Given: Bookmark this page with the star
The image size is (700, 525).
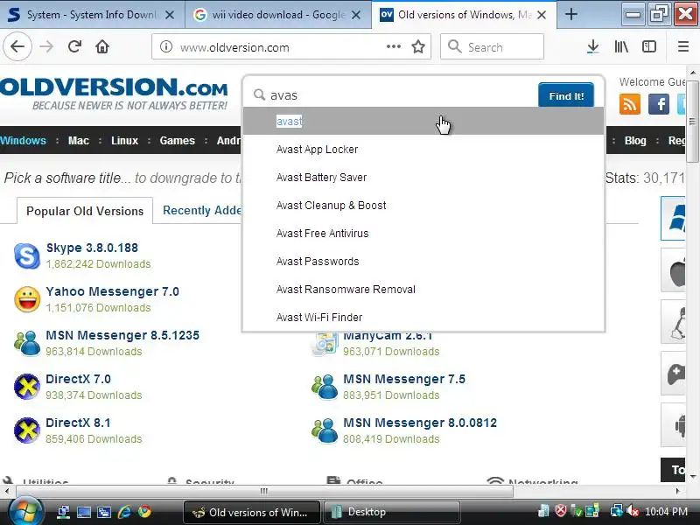Looking at the screenshot, I should 418,46.
